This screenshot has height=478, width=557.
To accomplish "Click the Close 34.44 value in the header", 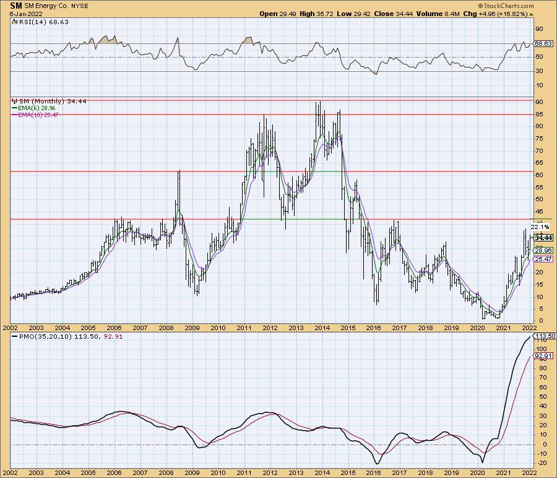I will point(393,14).
